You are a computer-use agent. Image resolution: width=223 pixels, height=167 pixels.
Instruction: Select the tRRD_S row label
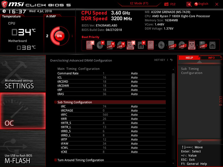pos(66,131)
